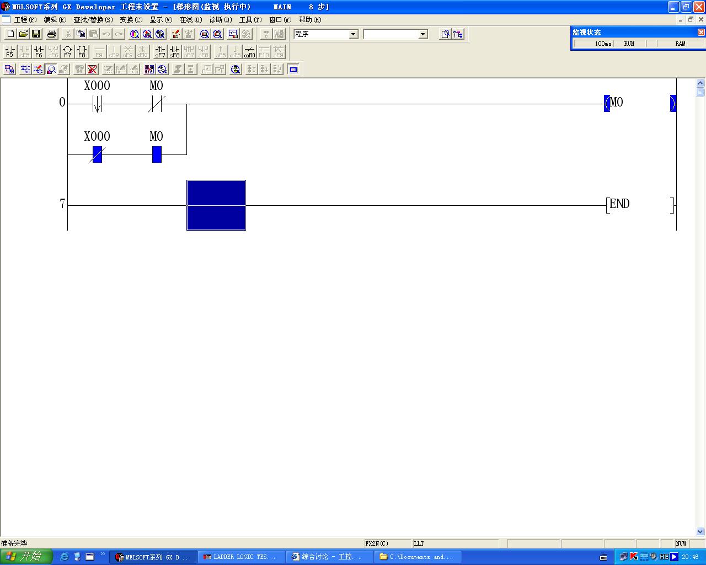Click the Copy icon in toolbar
The image size is (706, 565).
[x=81, y=34]
